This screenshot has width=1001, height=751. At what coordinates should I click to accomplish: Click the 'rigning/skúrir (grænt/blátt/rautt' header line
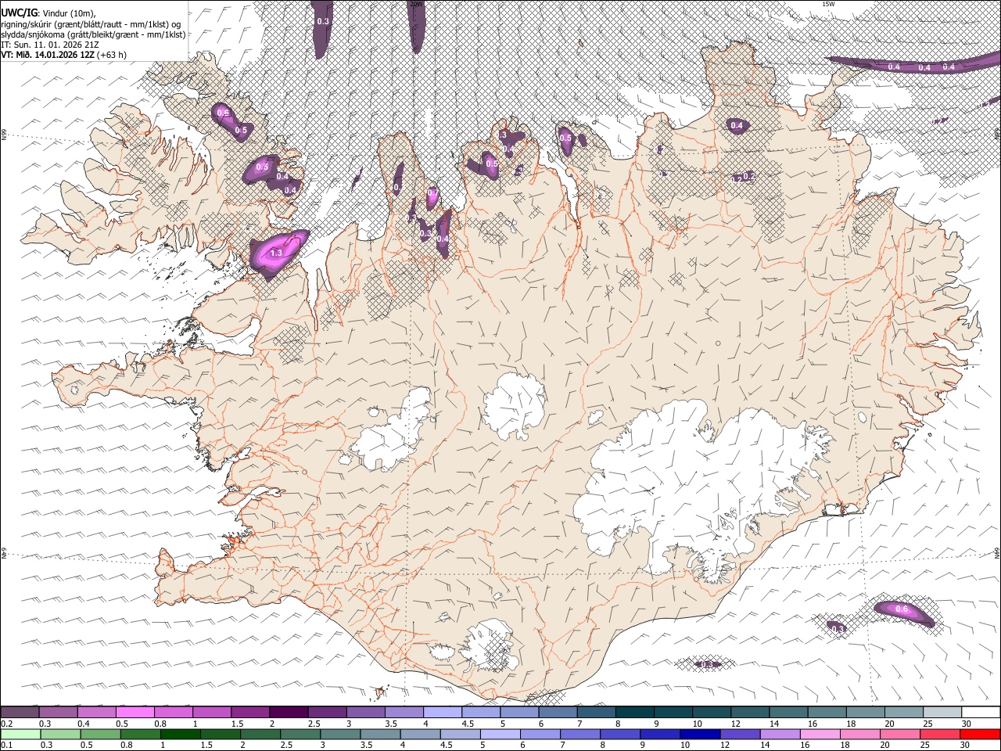point(91,23)
